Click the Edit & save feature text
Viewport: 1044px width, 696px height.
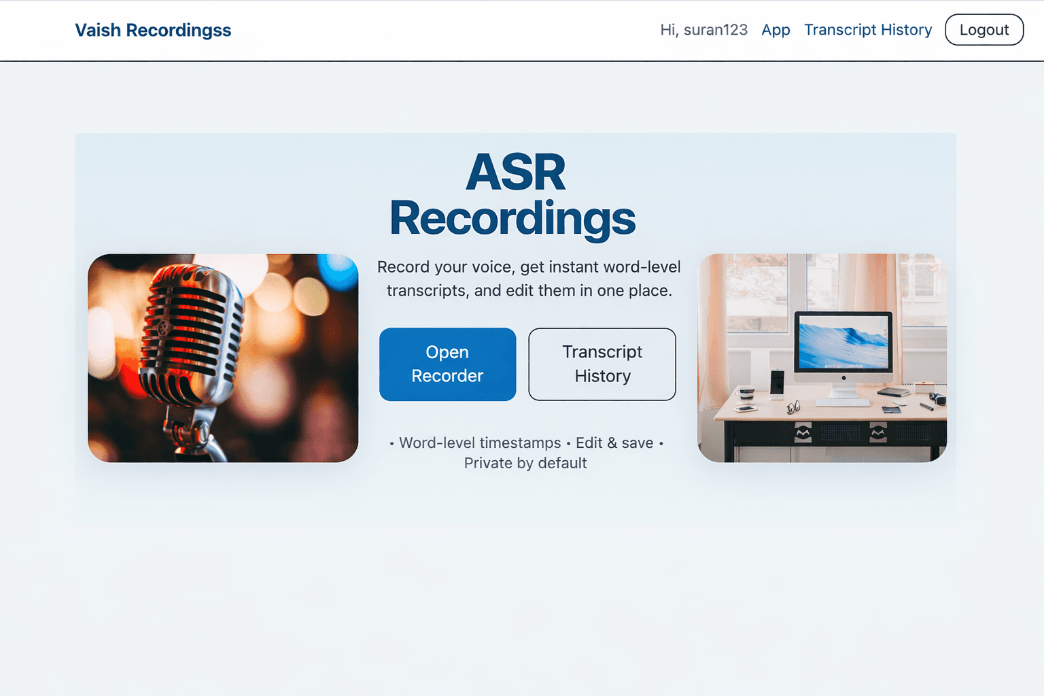614,442
